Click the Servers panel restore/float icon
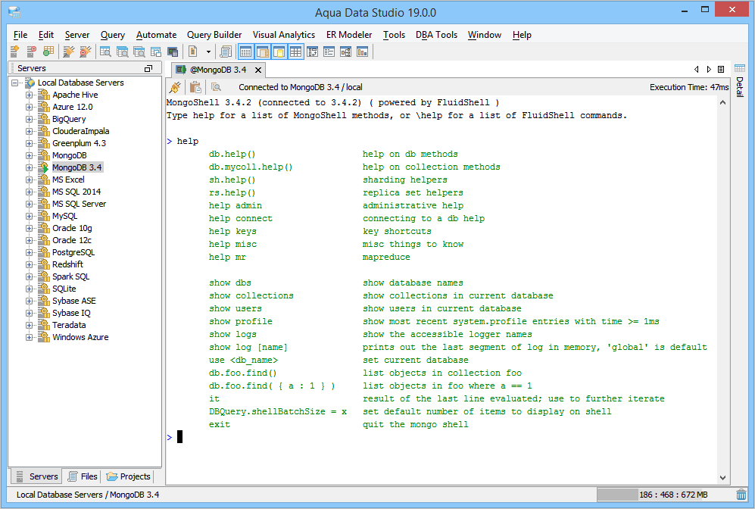 pyautogui.click(x=148, y=68)
